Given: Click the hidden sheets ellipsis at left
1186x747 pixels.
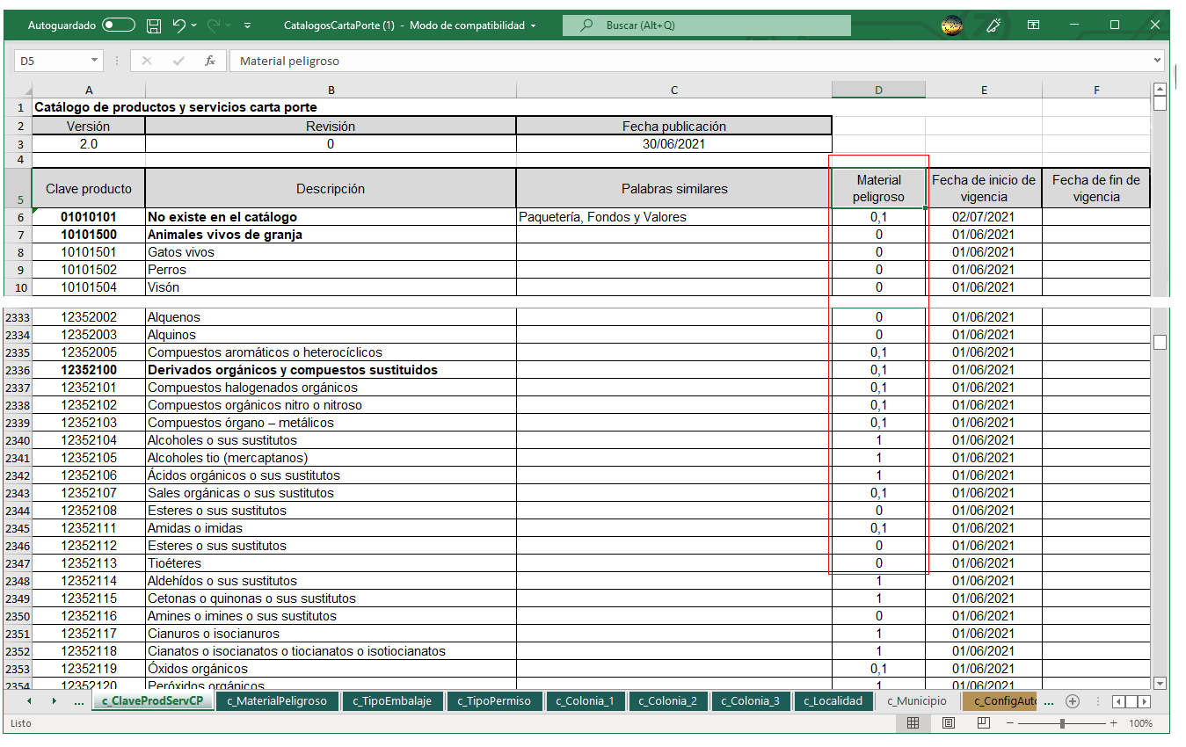Looking at the screenshot, I should coord(78,701).
